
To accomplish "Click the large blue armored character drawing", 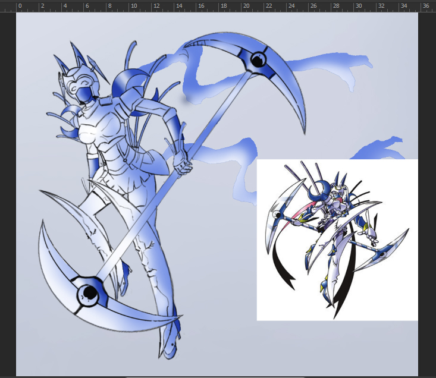I will coord(171,196).
